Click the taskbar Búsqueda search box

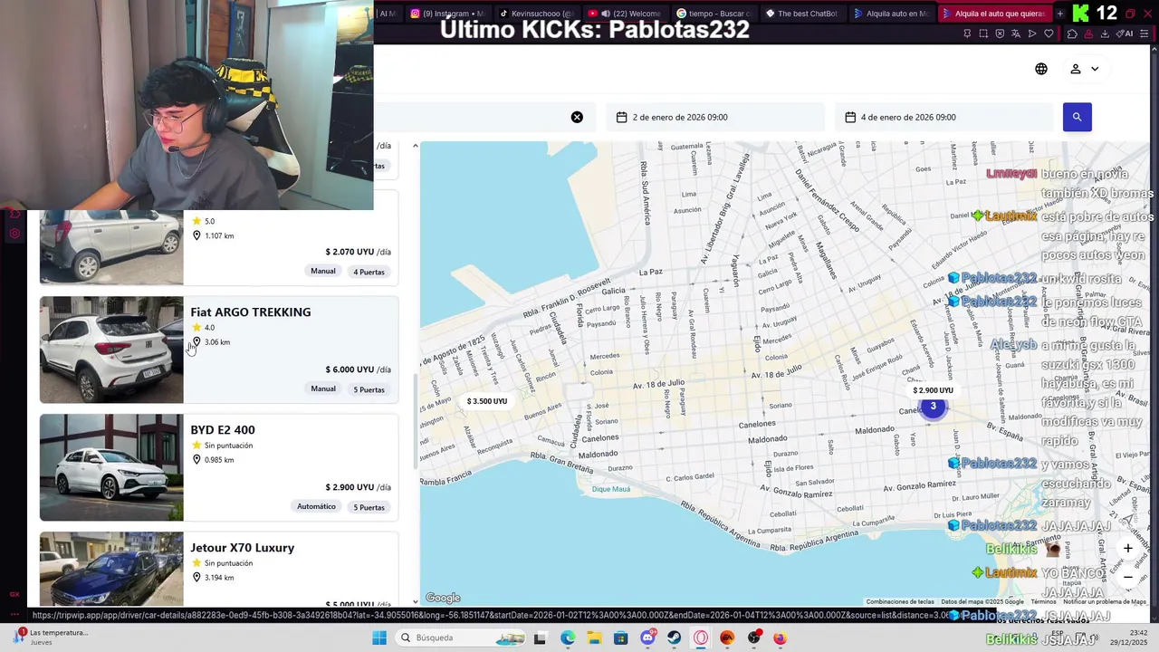459,638
